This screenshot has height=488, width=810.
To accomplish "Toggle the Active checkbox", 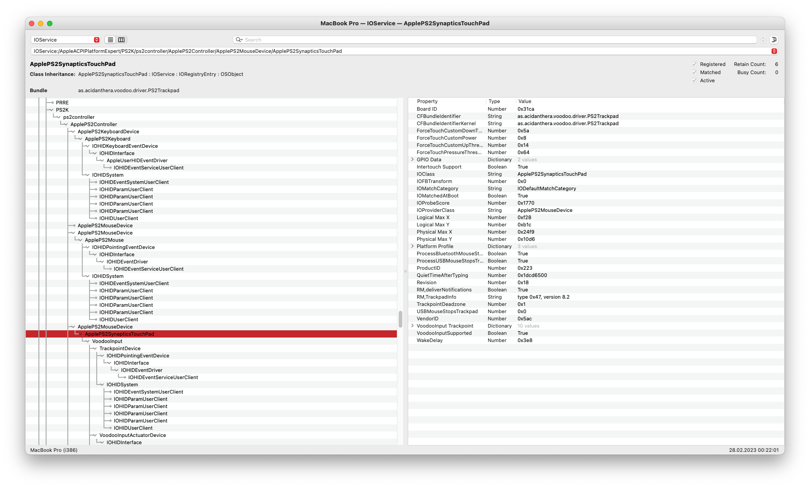I will click(x=694, y=80).
